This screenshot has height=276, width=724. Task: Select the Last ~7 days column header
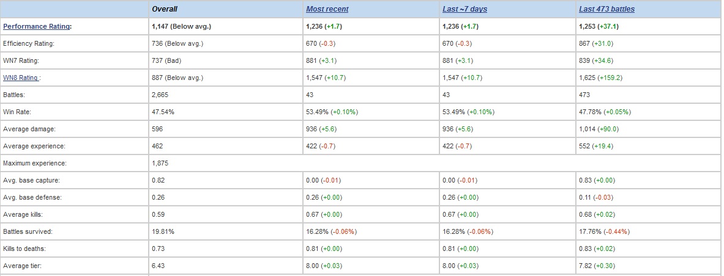pyautogui.click(x=465, y=9)
